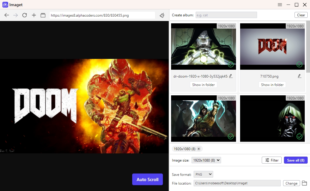The width and height of the screenshot is (310, 191).
Task: Click the Create album input field
Action: pyautogui.click(x=226, y=15)
